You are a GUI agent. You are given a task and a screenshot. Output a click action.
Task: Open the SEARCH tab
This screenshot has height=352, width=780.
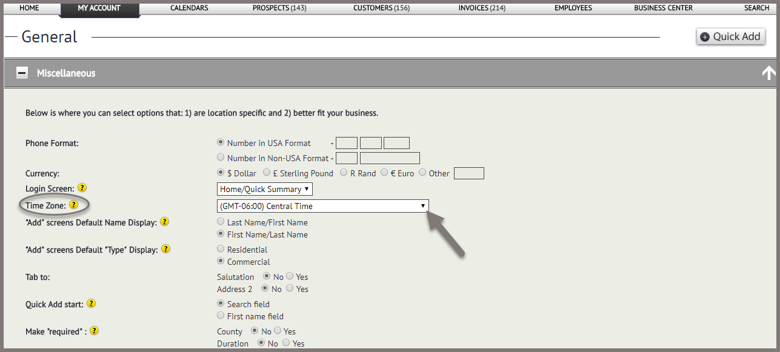(x=757, y=8)
